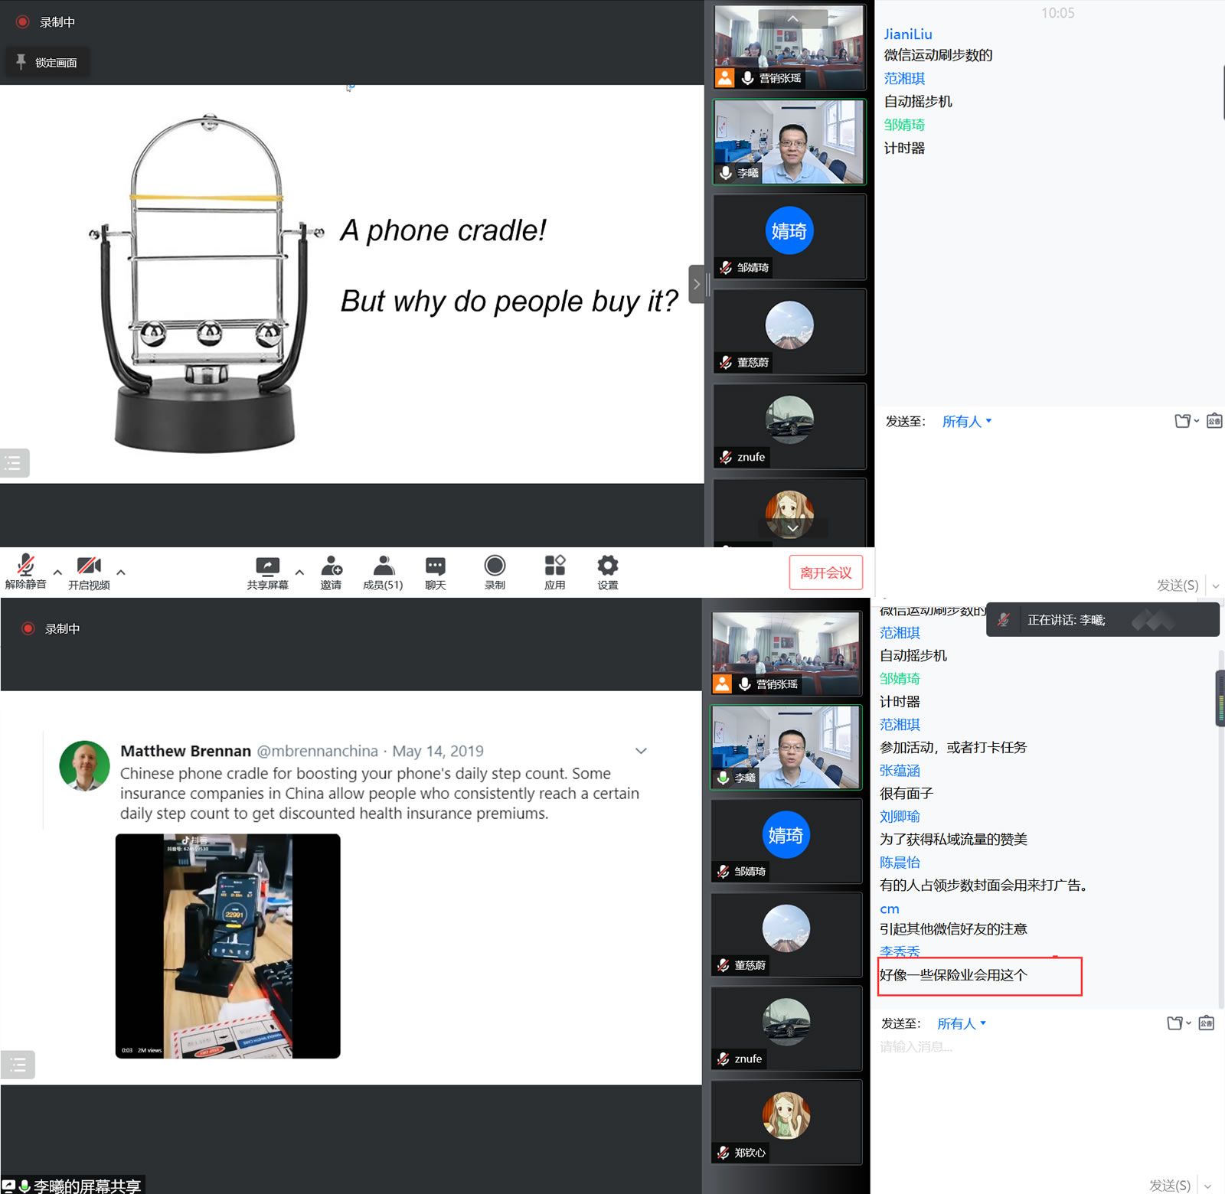This screenshot has height=1194, width=1225.
Task: Toggle the 录制 recording button in the toolbar
Action: click(x=495, y=571)
